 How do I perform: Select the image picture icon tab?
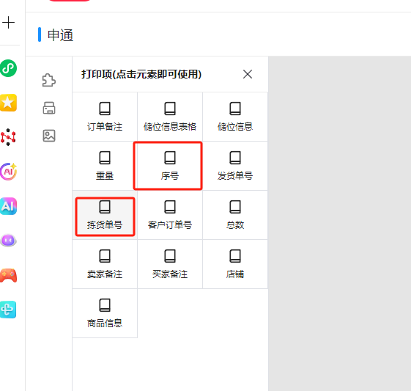click(x=49, y=136)
